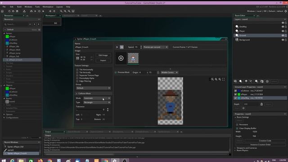Click the main toolbar zoom out icon

point(61,11)
